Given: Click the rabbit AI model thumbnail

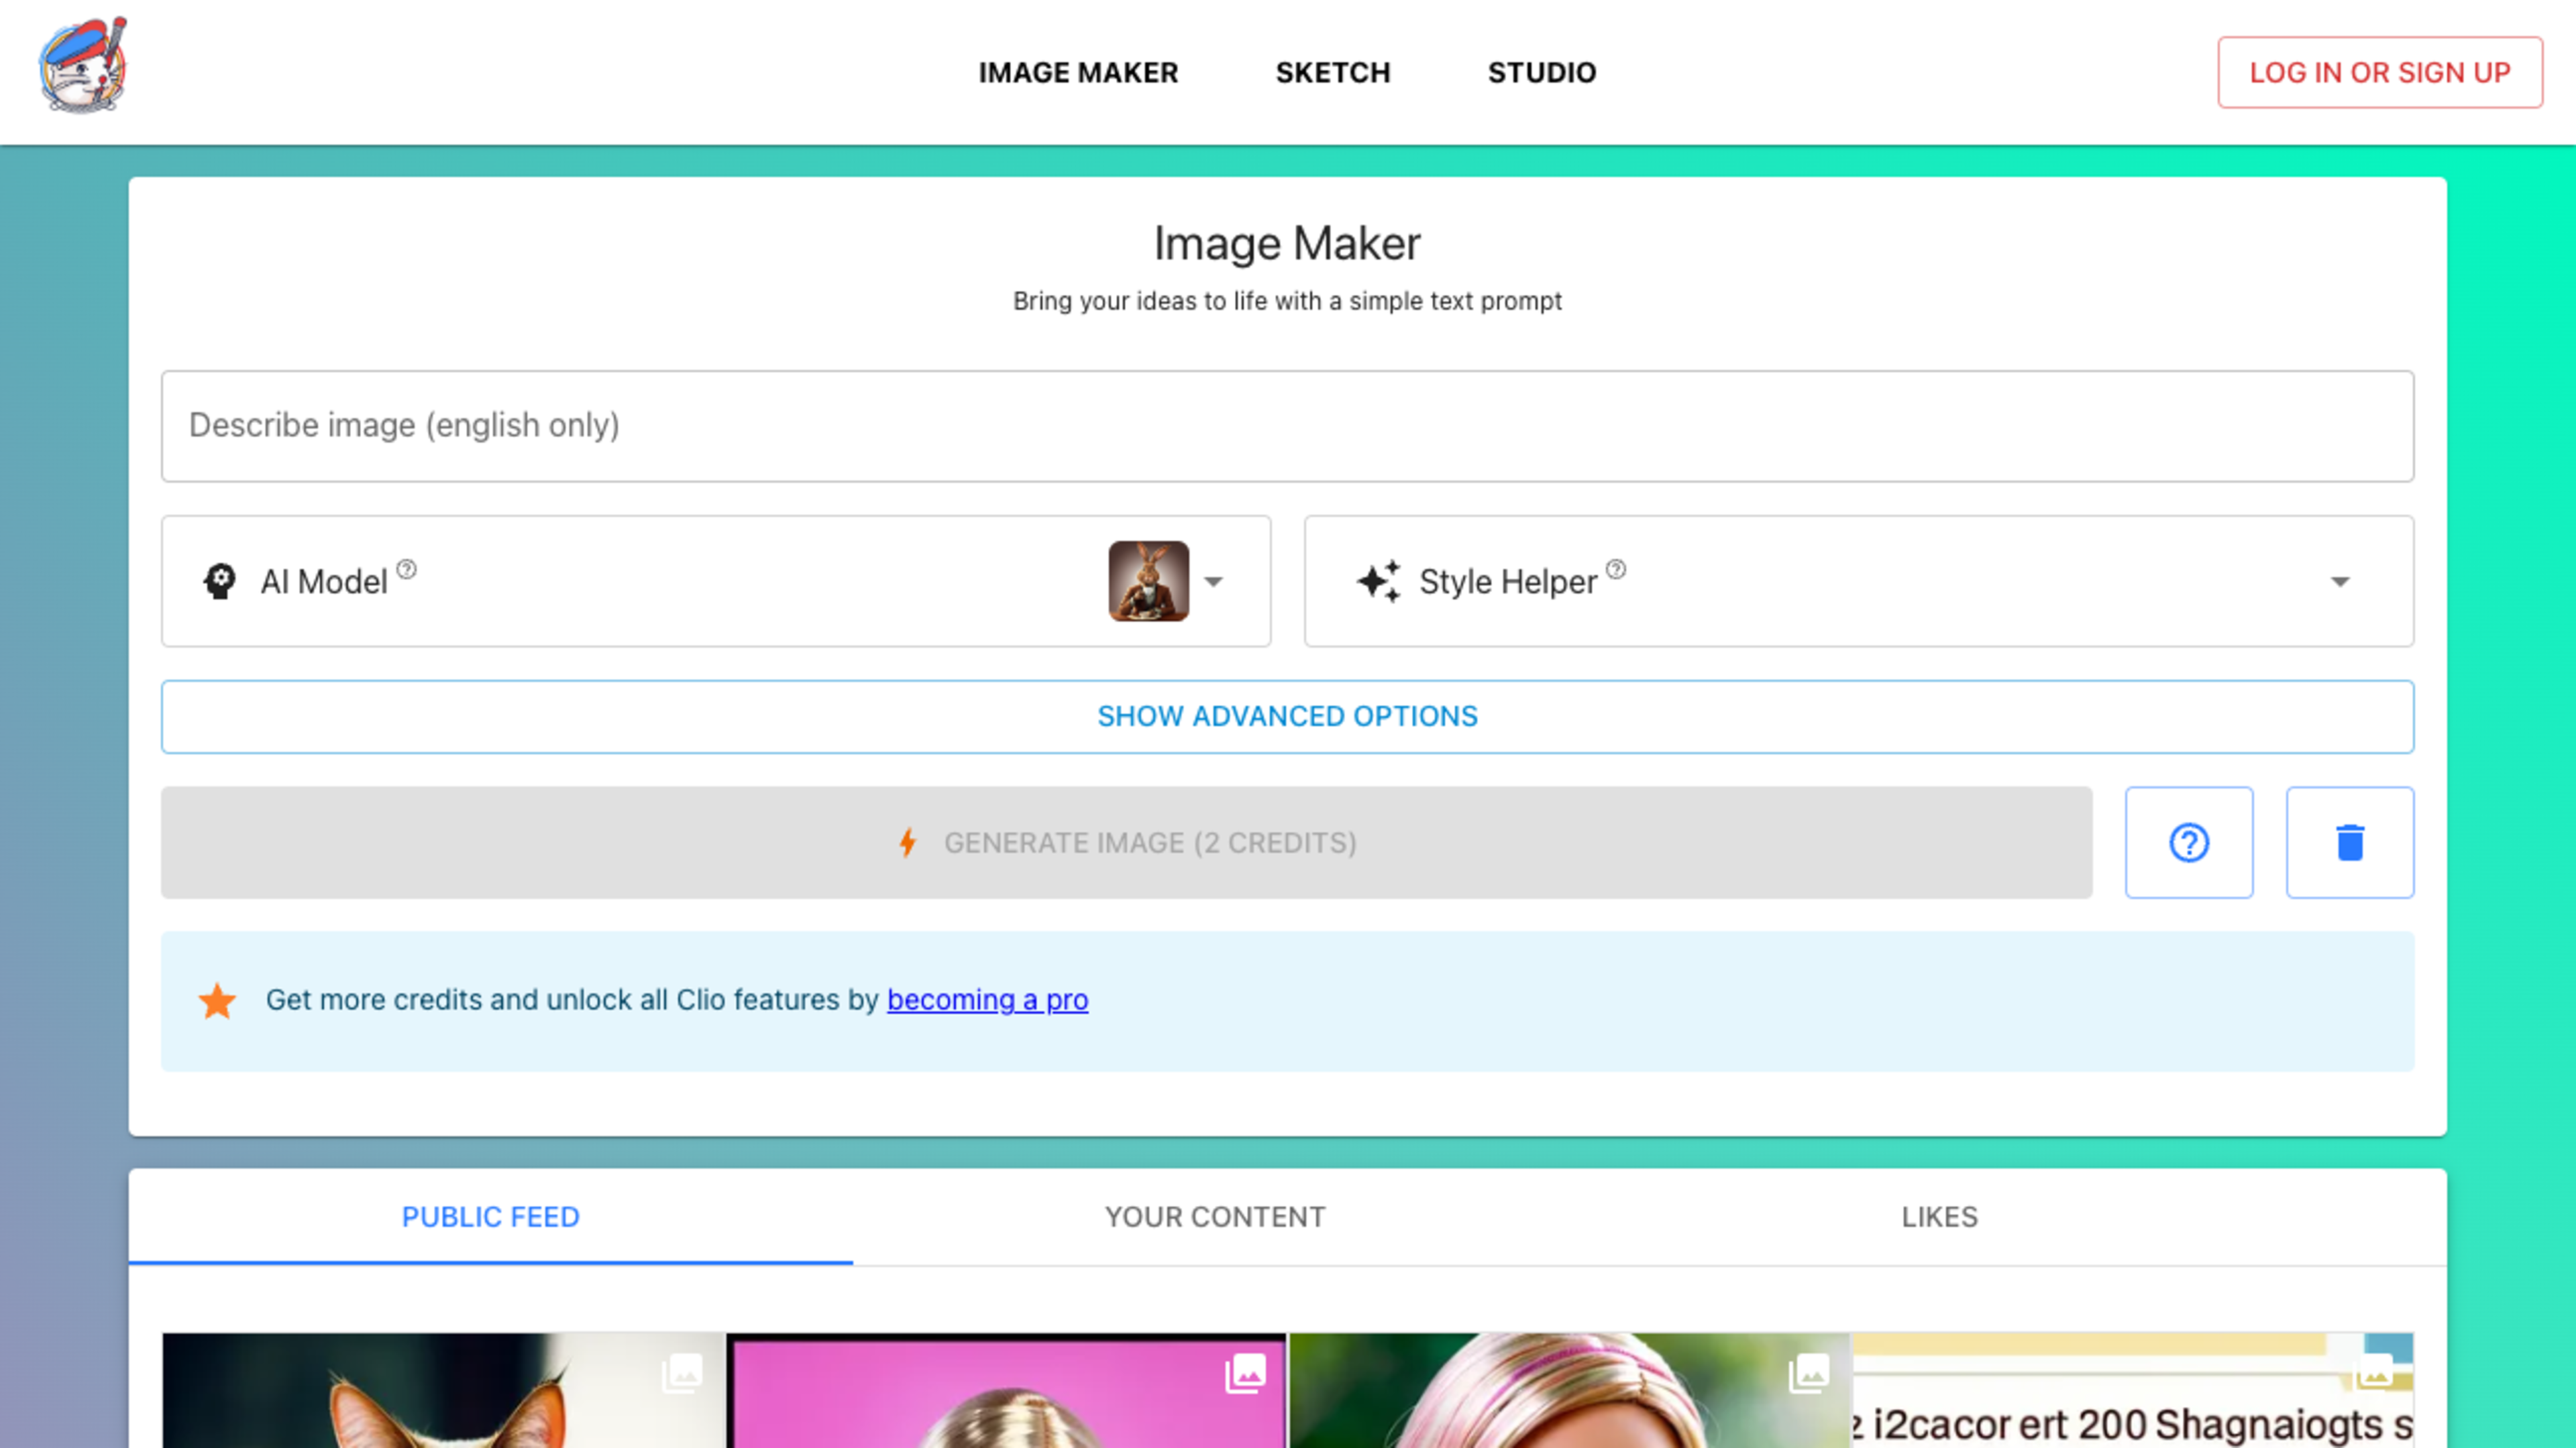Looking at the screenshot, I should pos(1148,582).
